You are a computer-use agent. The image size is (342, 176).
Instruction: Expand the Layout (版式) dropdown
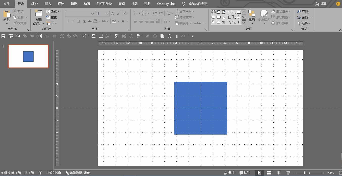53,12
